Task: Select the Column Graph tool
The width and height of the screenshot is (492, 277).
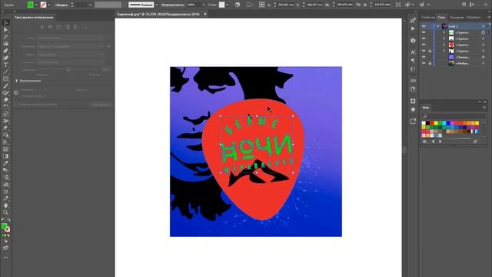Action: point(5,185)
